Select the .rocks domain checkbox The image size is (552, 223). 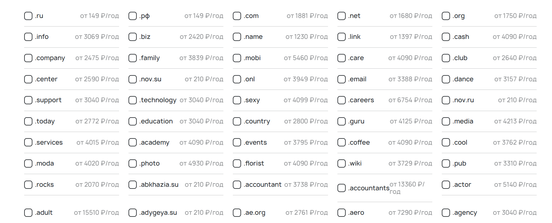[28, 185]
